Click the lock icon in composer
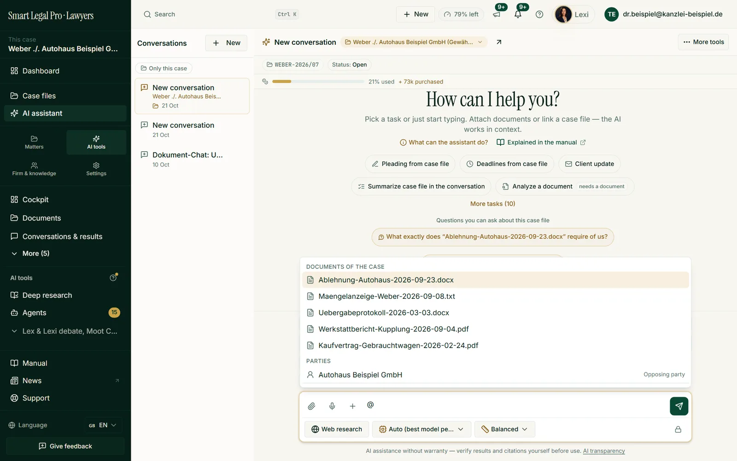 [678, 429]
